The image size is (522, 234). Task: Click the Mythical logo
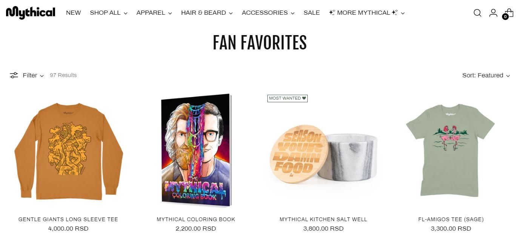point(31,12)
